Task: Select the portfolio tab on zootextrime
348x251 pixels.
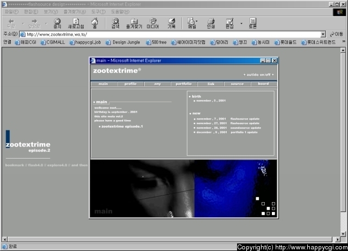Action: tap(184, 84)
